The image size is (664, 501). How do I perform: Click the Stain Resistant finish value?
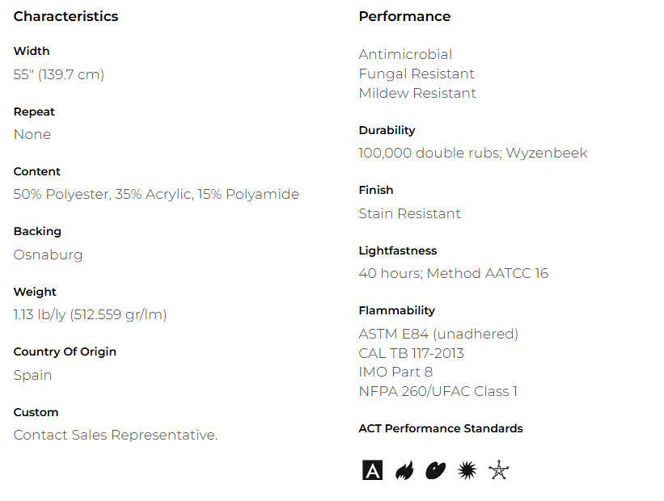click(x=409, y=213)
